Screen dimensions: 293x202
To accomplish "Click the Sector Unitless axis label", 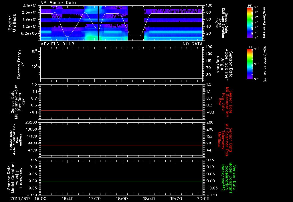I will (x=12, y=23).
